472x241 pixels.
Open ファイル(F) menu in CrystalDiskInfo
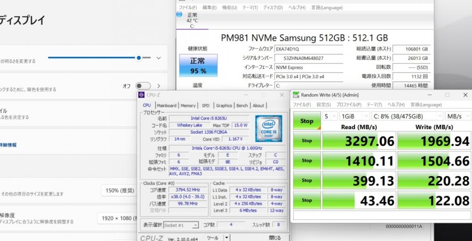coord(188,8)
